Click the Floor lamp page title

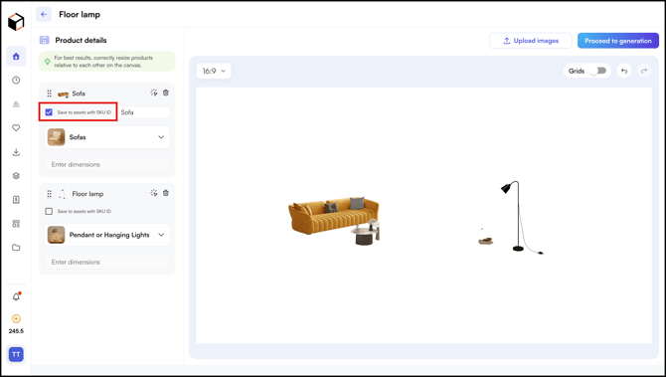pyautogui.click(x=80, y=15)
